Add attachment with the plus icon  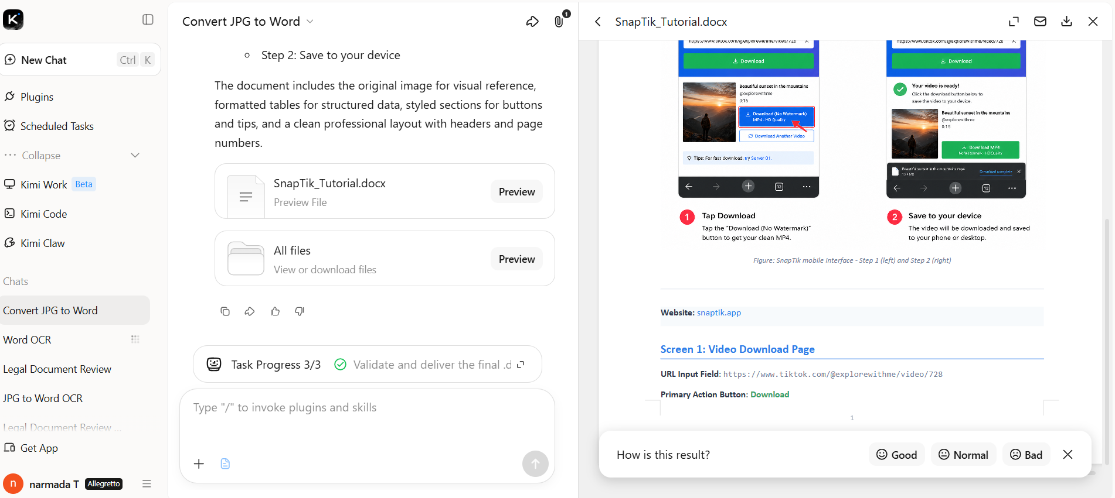click(199, 463)
